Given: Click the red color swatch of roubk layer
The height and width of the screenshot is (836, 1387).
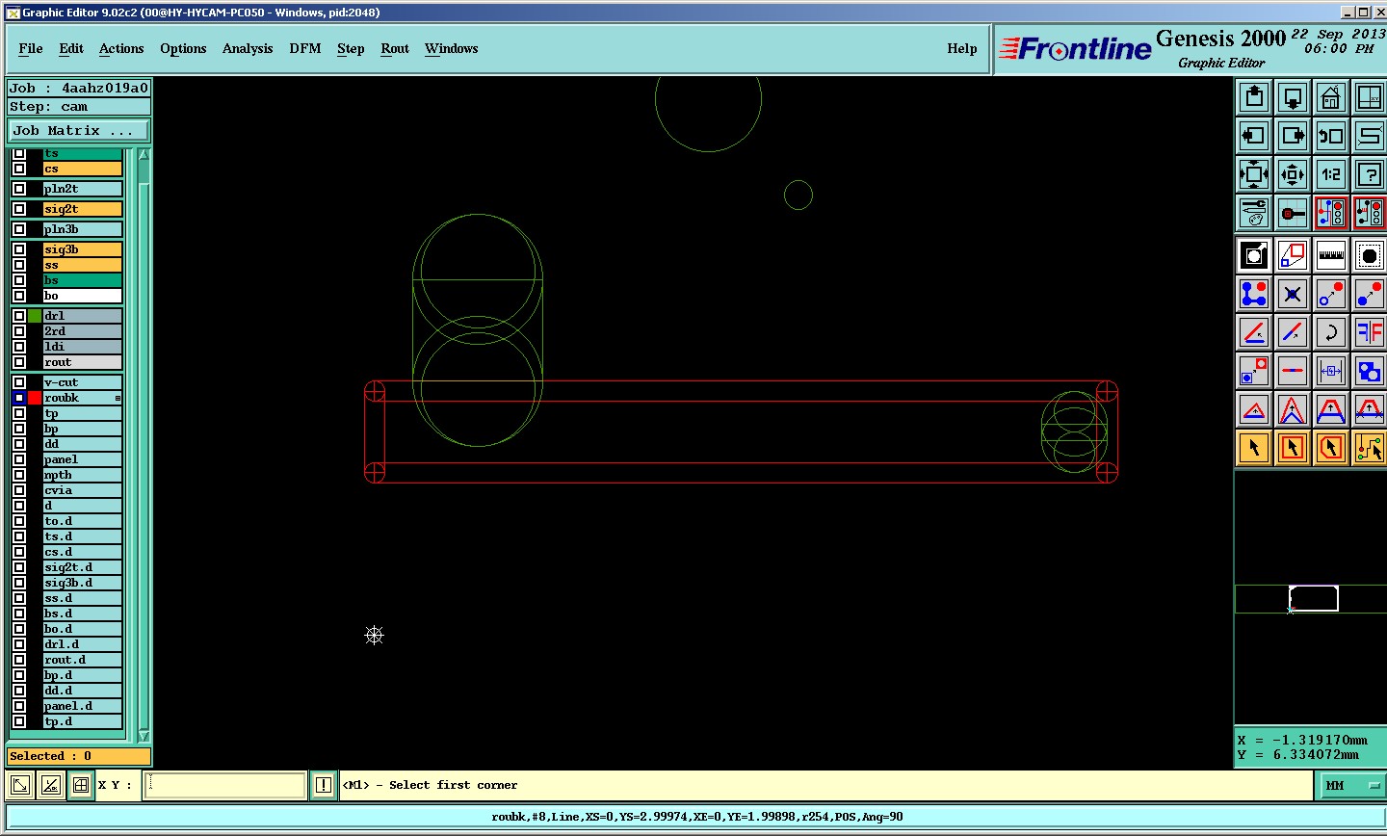Looking at the screenshot, I should tap(35, 398).
